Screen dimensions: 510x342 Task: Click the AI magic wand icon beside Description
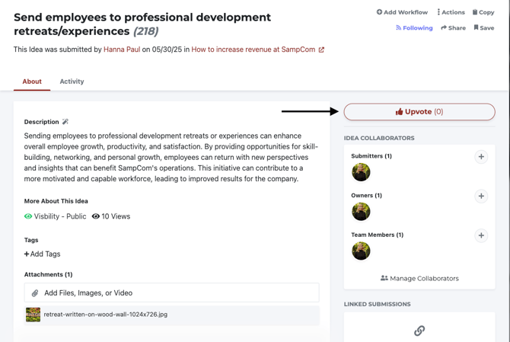tap(65, 122)
